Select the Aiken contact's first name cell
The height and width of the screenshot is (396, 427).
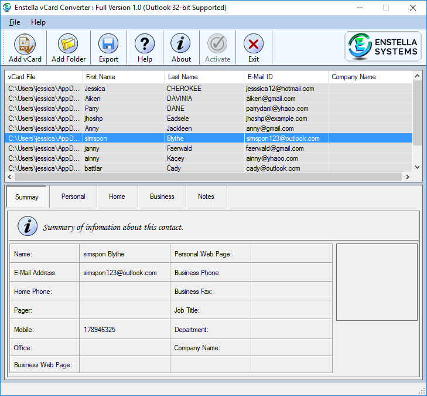pos(124,99)
